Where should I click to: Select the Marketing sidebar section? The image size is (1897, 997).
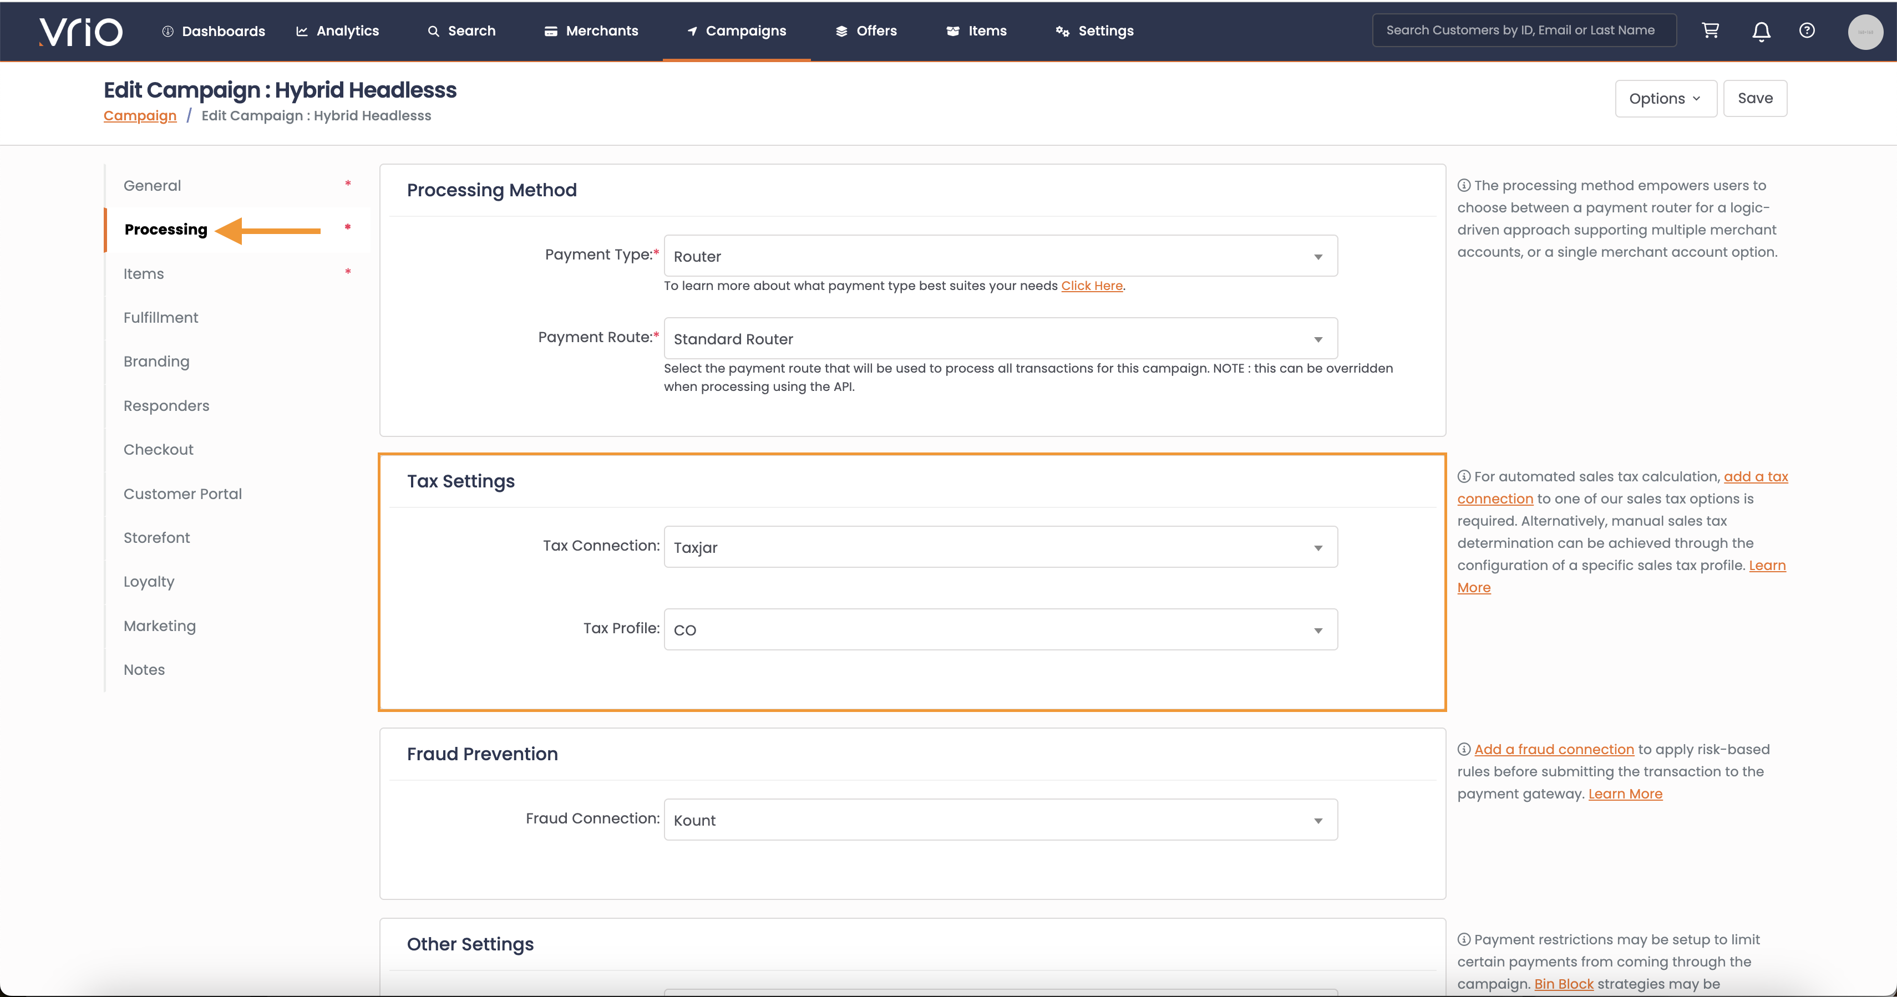[x=236, y=626]
